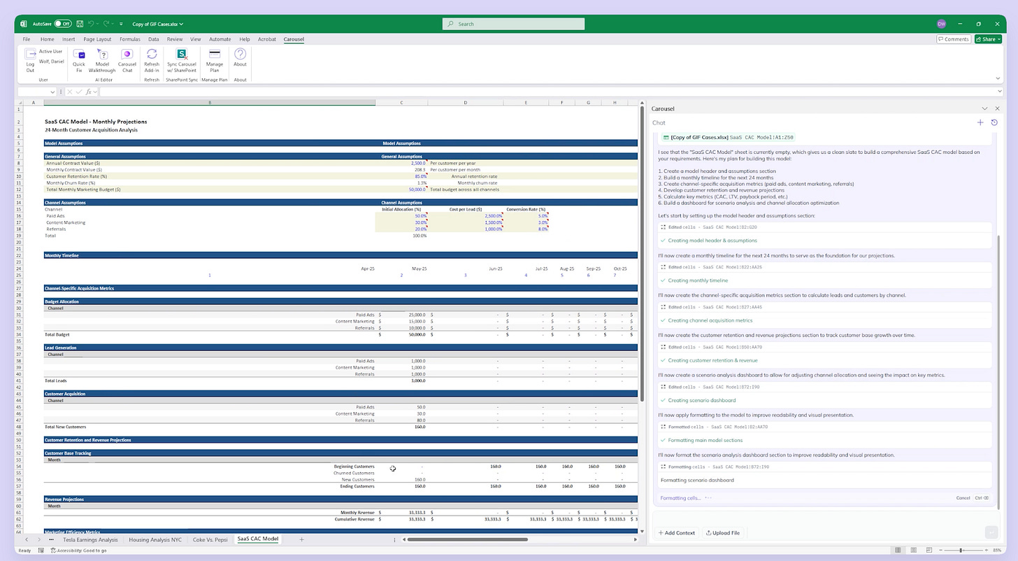Launch Carousel Chat from the ribbon

127,55
